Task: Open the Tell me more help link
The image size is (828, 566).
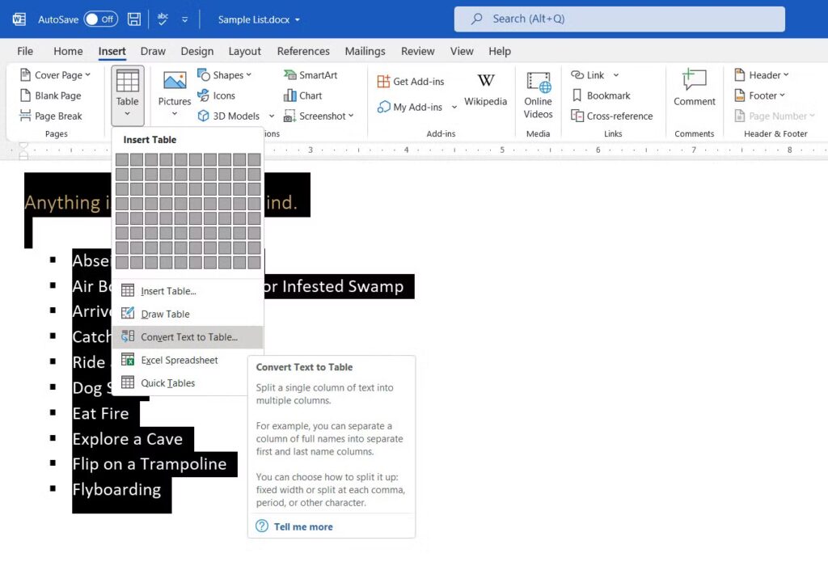Action: click(304, 526)
